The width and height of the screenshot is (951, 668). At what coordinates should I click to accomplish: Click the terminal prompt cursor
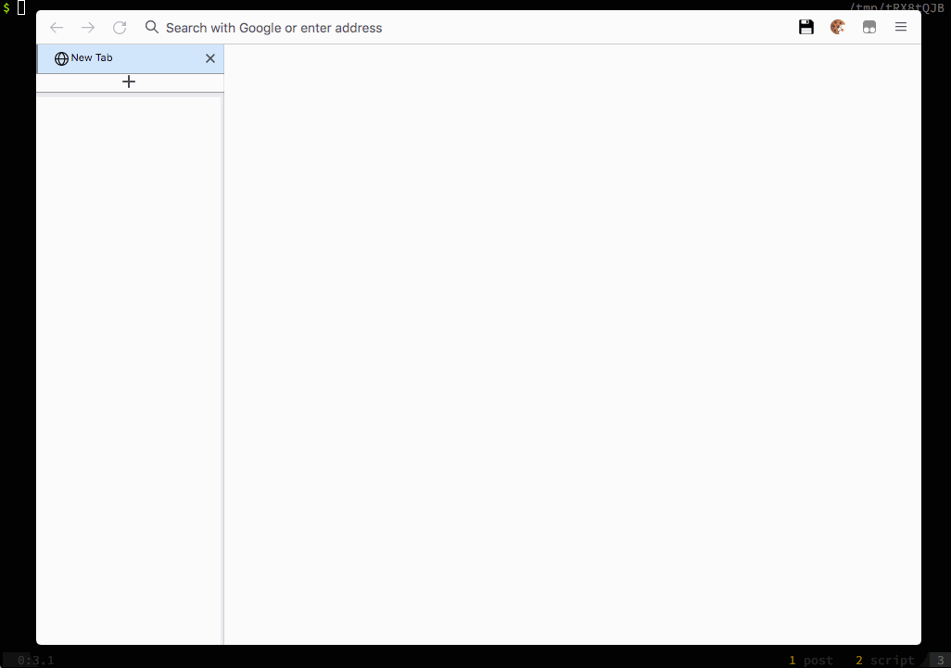[21, 8]
